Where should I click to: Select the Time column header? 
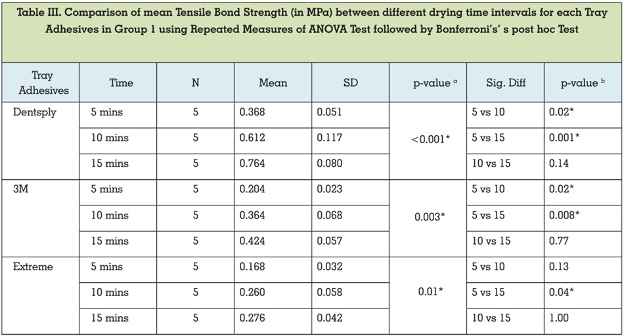point(121,83)
